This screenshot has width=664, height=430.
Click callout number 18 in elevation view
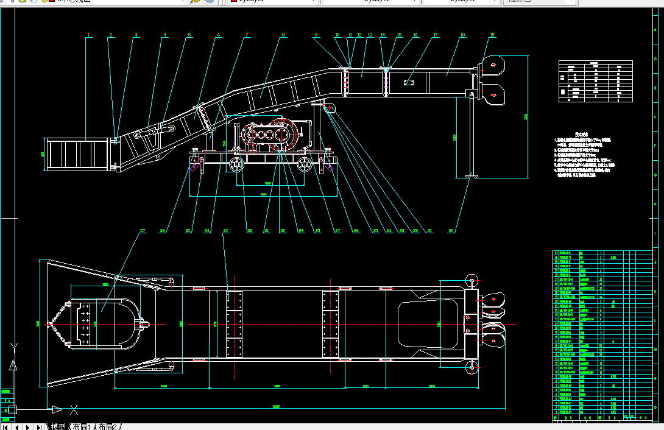click(x=462, y=35)
